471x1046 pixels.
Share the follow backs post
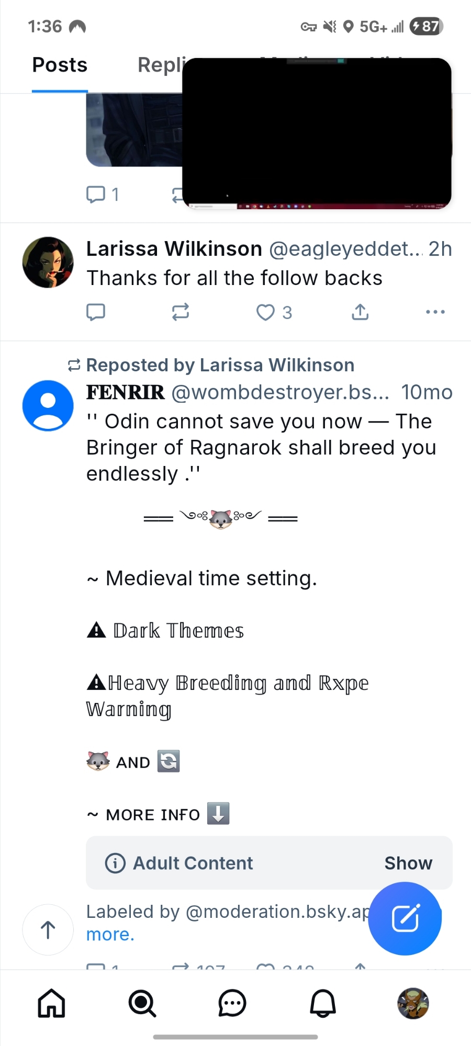[x=360, y=312]
